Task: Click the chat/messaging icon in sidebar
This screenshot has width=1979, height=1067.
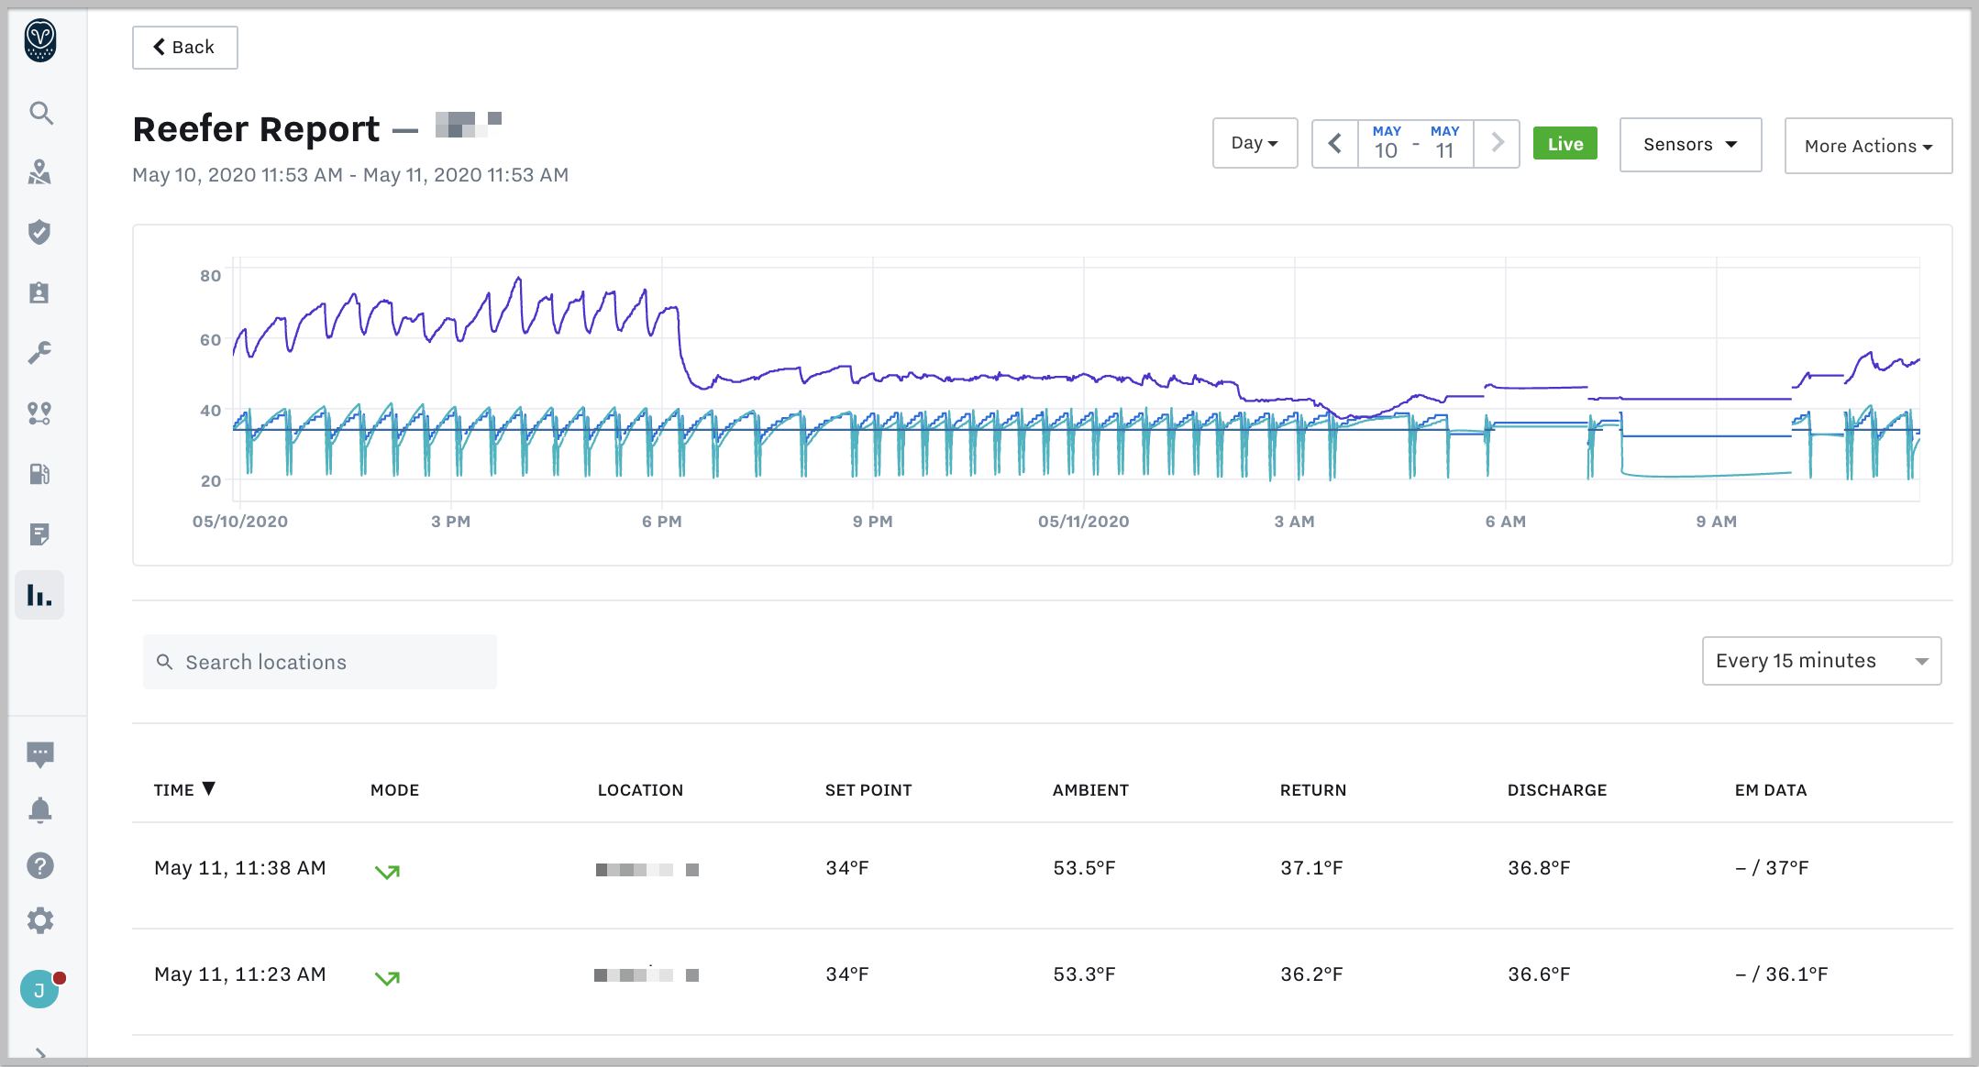Action: pyautogui.click(x=39, y=755)
